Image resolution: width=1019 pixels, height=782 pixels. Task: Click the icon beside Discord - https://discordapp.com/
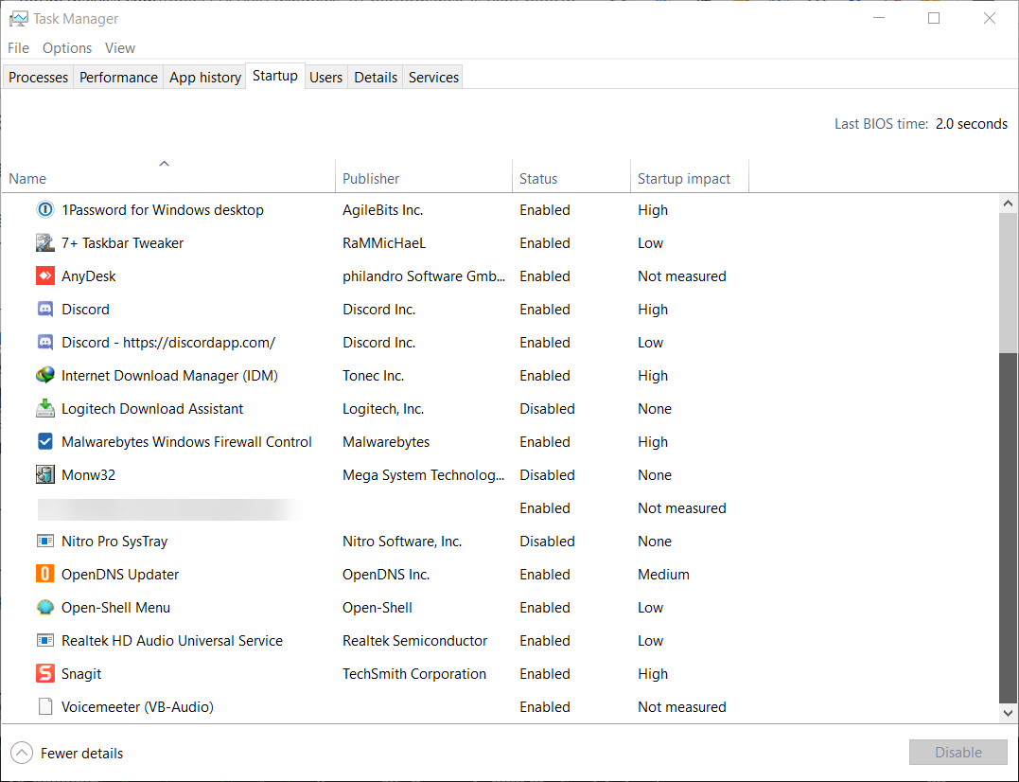tap(44, 343)
